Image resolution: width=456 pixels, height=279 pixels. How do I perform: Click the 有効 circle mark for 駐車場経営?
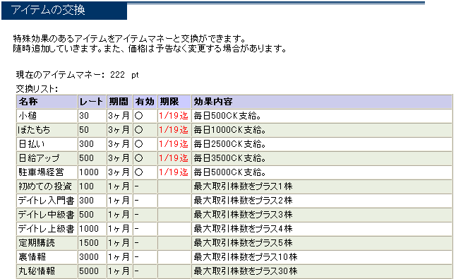pos(139,172)
